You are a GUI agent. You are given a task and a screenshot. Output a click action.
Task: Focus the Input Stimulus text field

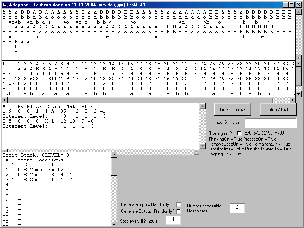(x=271, y=123)
